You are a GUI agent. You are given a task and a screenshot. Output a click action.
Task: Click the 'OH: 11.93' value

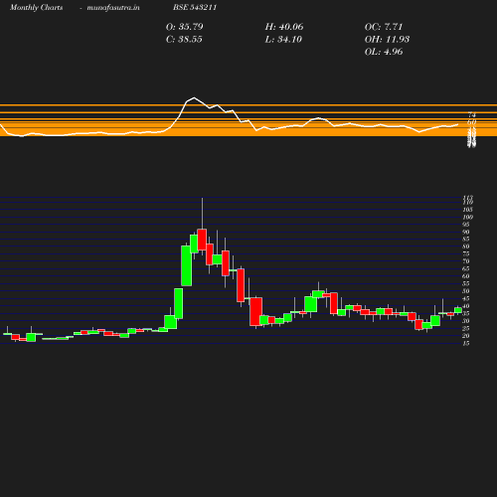[x=387, y=40]
